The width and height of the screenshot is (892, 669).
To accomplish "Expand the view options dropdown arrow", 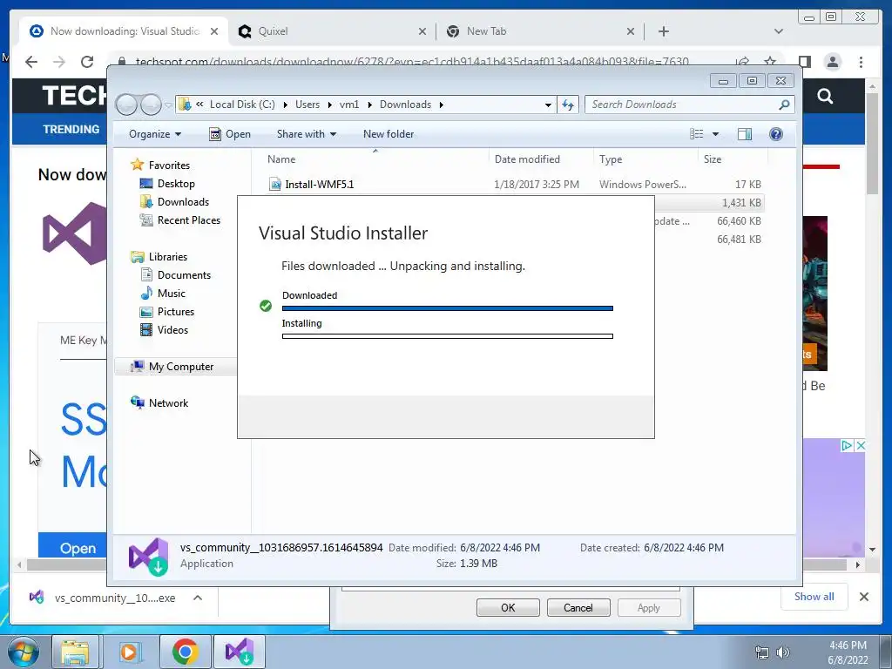I will point(716,134).
